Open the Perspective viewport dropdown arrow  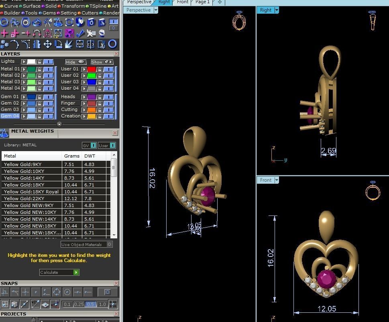[x=155, y=10]
